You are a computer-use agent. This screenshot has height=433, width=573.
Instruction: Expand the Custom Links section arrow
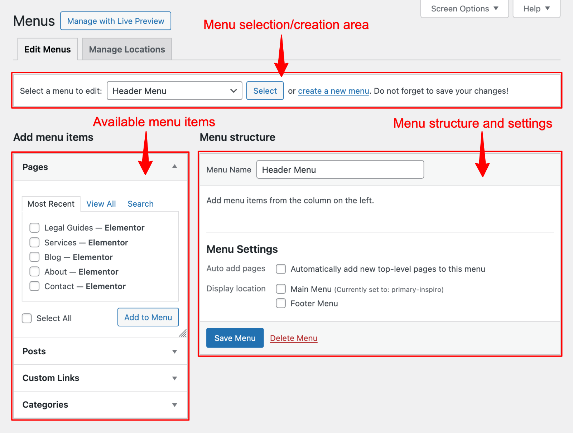174,378
